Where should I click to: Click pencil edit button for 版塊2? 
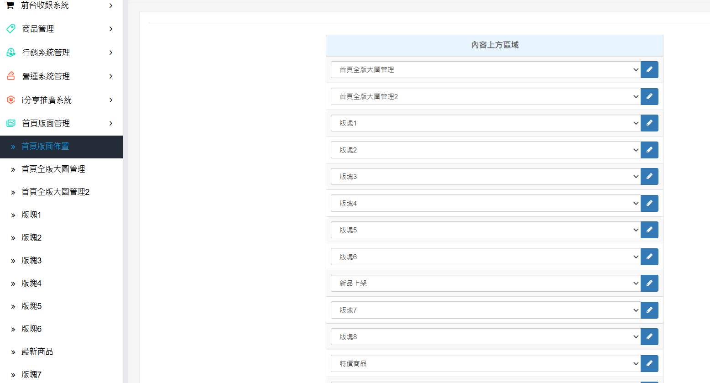click(649, 150)
